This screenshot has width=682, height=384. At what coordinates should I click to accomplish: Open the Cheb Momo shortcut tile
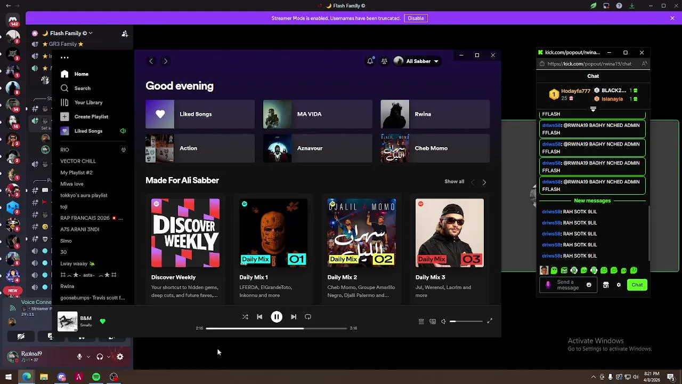tap(435, 148)
